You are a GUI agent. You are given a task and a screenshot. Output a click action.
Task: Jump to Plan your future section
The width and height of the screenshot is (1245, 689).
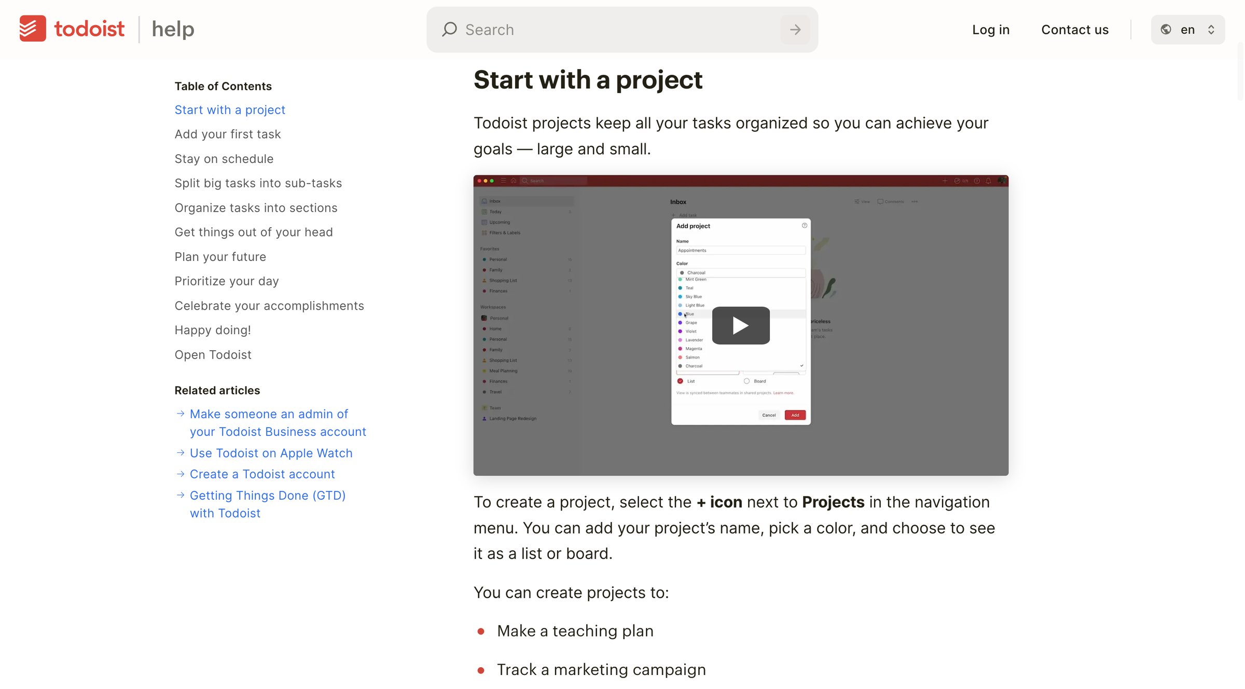coord(220,257)
